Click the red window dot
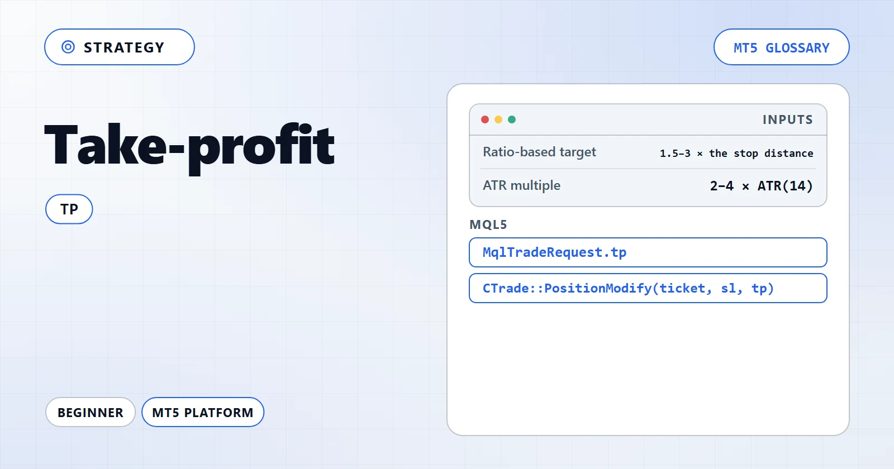This screenshot has height=469, width=894. 485,119
